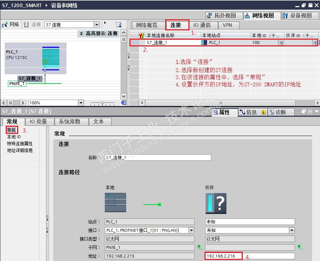The image size is (320, 261).
Task: Open the 信息 info tab
Action: click(x=252, y=112)
